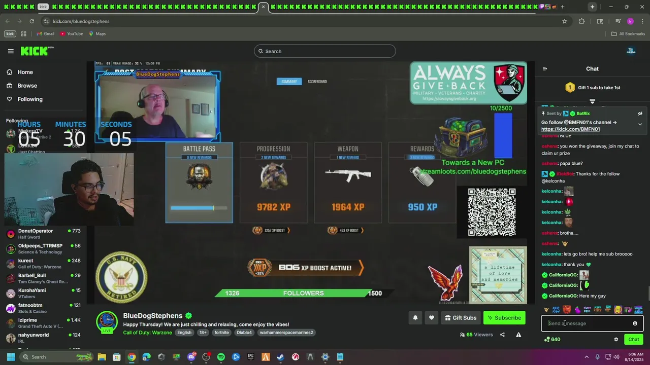The height and width of the screenshot is (365, 650).
Task: Open Following in sidebar
Action: [x=30, y=99]
